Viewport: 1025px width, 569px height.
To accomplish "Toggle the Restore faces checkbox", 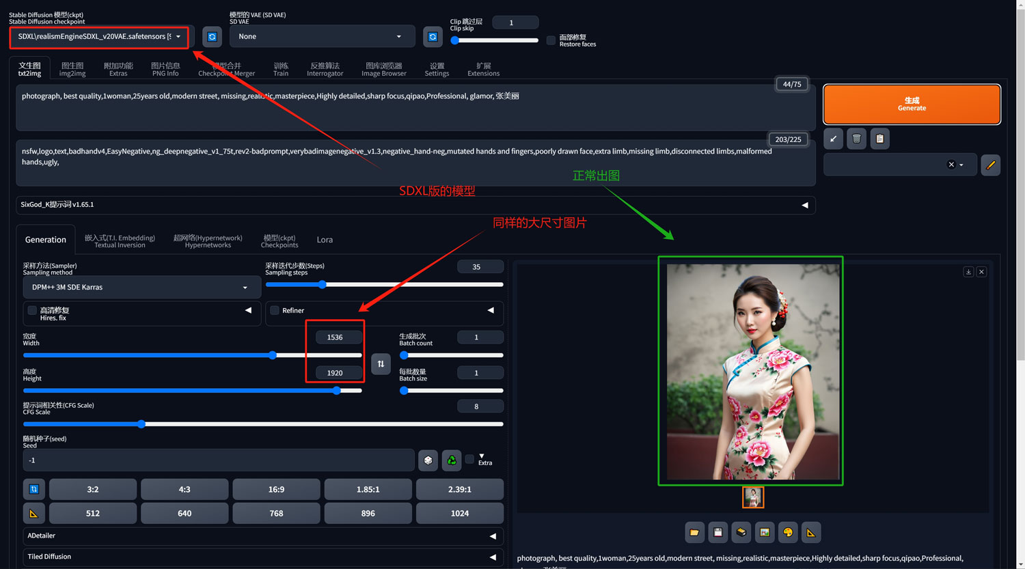I will (x=551, y=40).
